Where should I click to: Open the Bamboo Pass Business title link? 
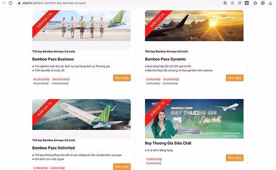[53, 59]
